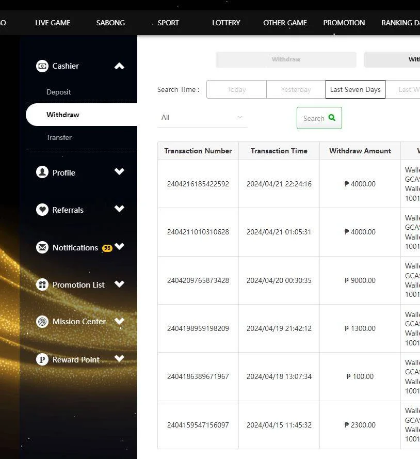Click the Withdraw Amount column header
Image resolution: width=420 pixels, height=459 pixels.
tap(360, 151)
